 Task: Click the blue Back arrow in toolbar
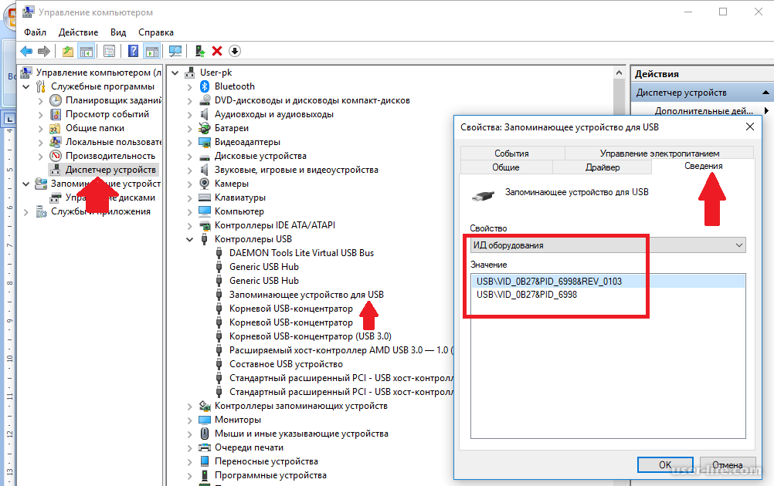click(x=26, y=51)
